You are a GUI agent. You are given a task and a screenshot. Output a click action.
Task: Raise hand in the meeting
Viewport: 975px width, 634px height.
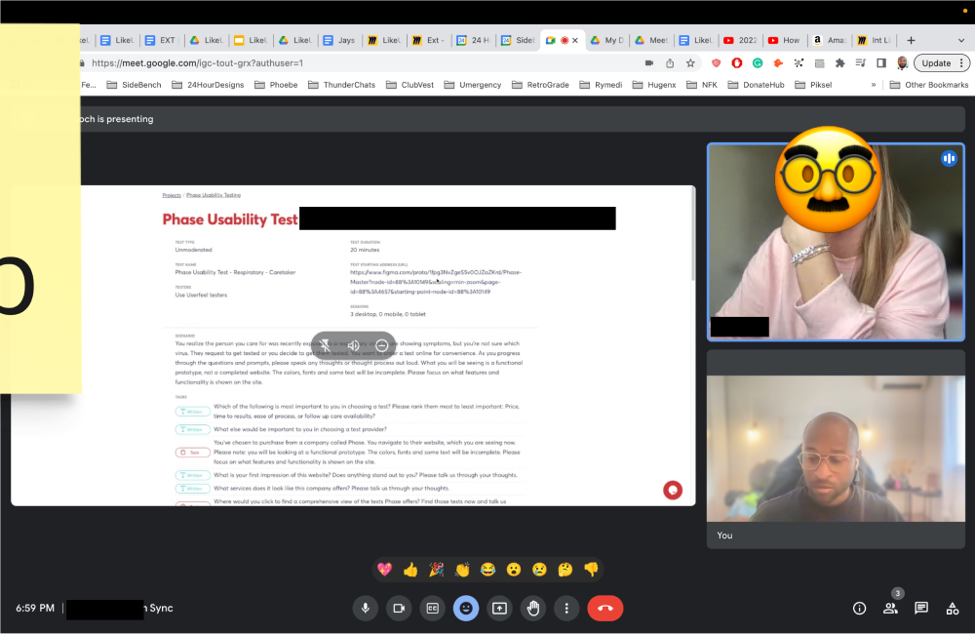[533, 608]
